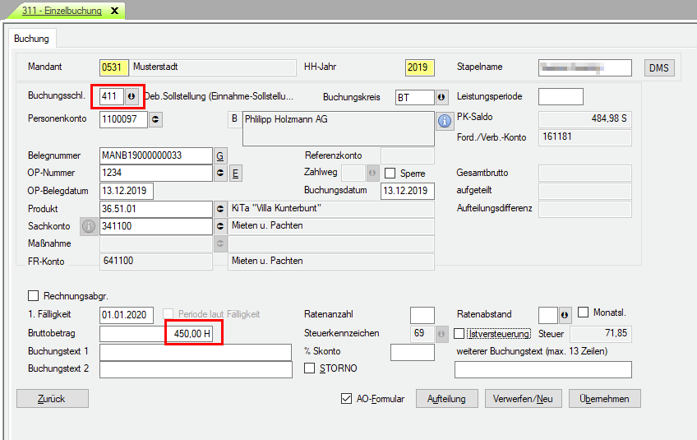Screen dimensions: 697x440
Task: Open the Ratenabstand dropdown
Action: pos(565,315)
